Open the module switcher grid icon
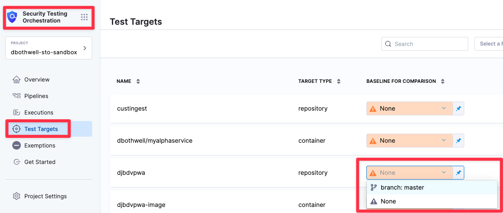Screen dimensions: 503x213 (x=84, y=17)
